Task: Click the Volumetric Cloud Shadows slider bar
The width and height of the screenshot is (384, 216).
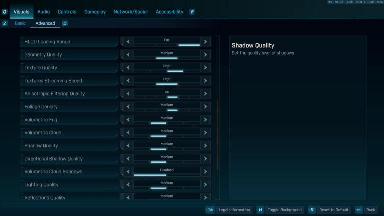Action: coord(167,175)
